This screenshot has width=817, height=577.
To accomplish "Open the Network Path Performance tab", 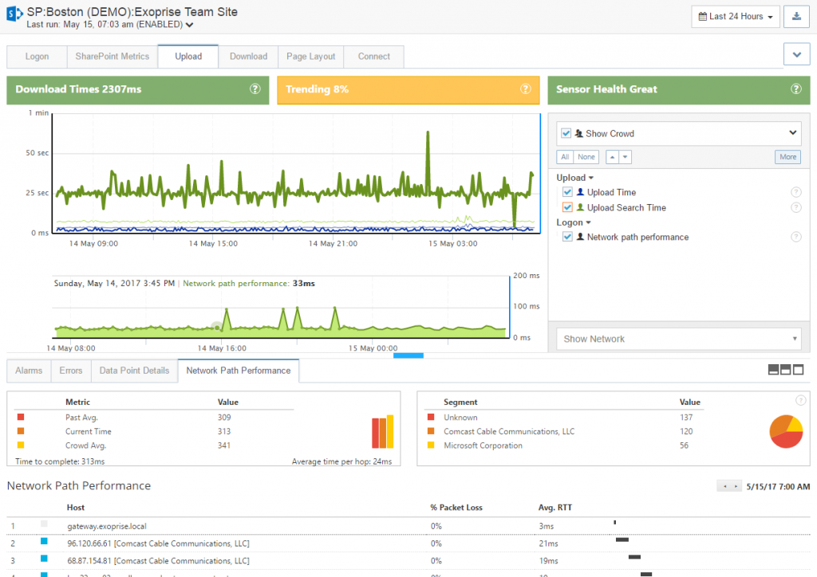I will (239, 370).
